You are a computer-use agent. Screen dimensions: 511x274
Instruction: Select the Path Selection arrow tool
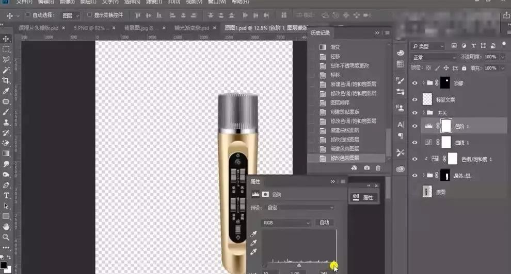tap(6, 206)
